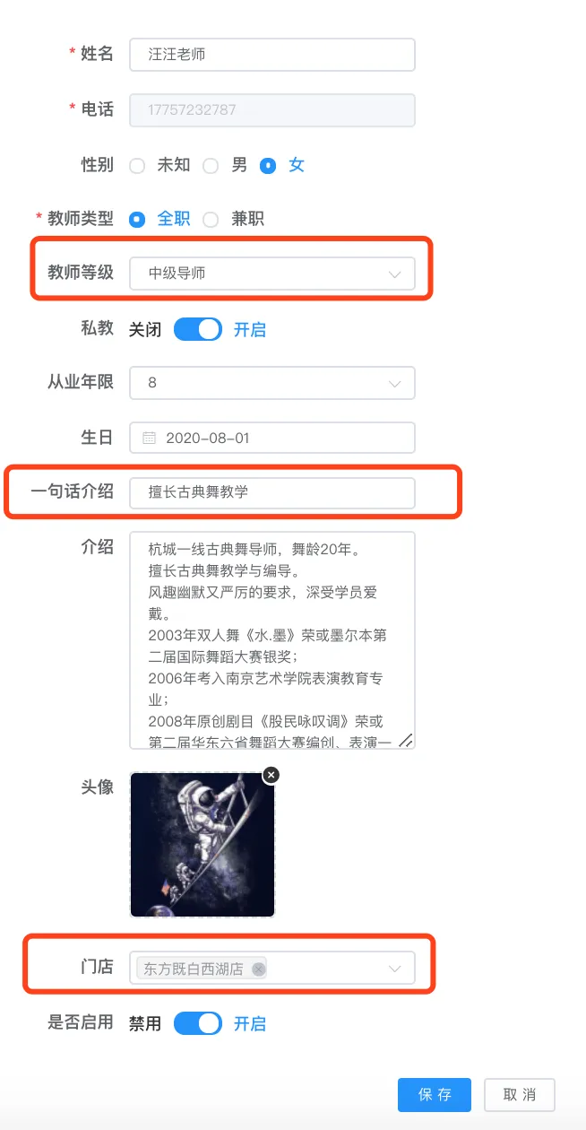Remove 东方既白西湖店 tag from 门店
Image resolution: width=586 pixels, height=1130 pixels.
258,969
